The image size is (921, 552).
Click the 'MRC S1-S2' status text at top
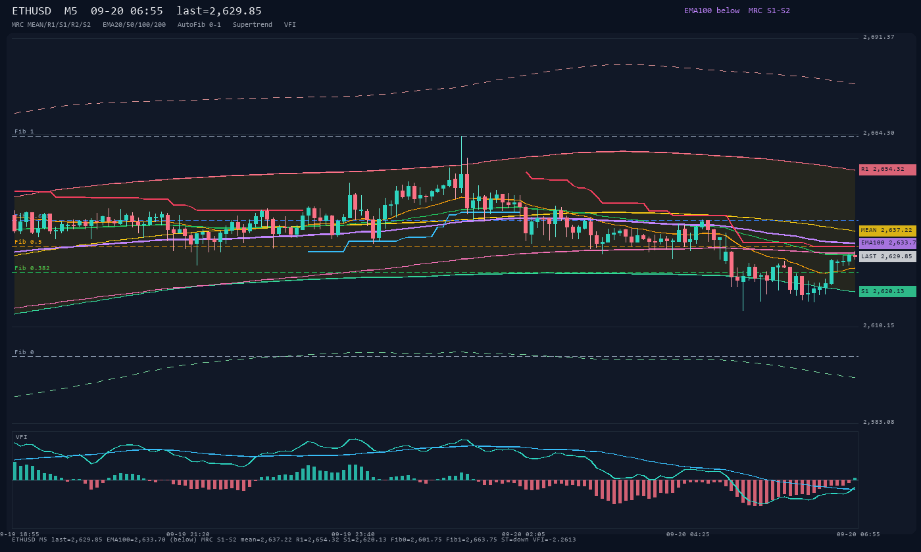(769, 11)
